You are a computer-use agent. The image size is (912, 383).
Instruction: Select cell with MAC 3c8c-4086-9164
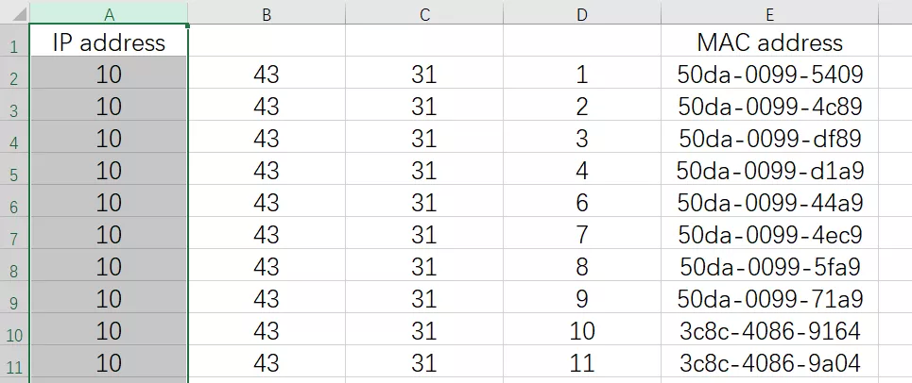pos(770,331)
